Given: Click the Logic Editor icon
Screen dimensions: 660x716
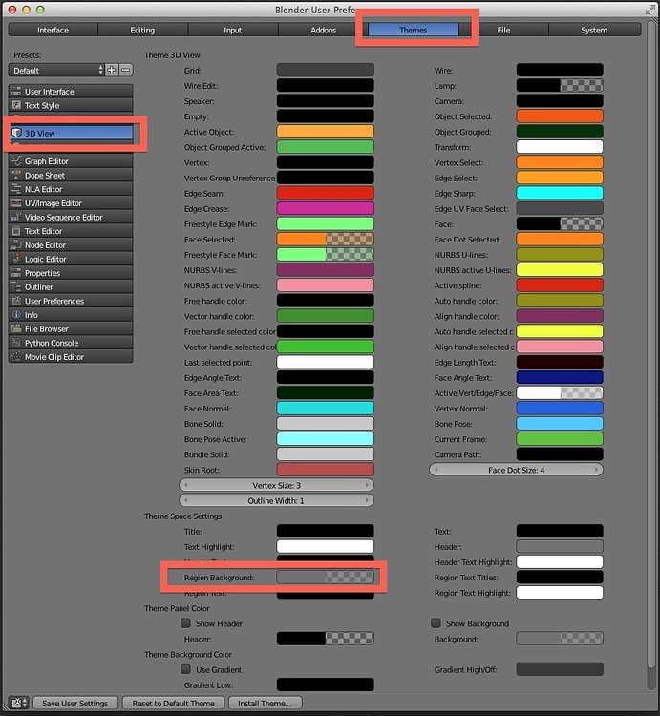Looking at the screenshot, I should 16,259.
